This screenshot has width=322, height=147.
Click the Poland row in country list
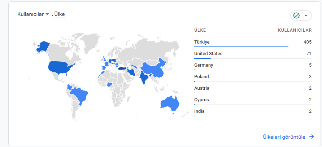[253, 77]
